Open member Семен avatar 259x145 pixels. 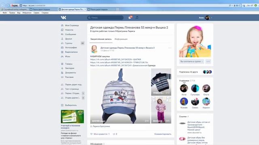(x=195, y=101)
